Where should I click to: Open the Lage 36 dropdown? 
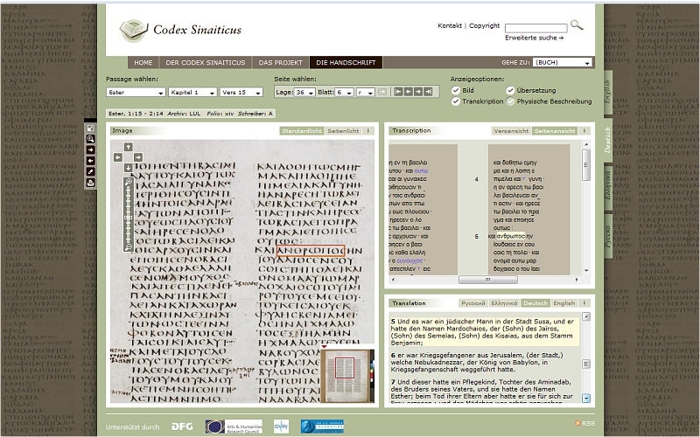point(304,93)
